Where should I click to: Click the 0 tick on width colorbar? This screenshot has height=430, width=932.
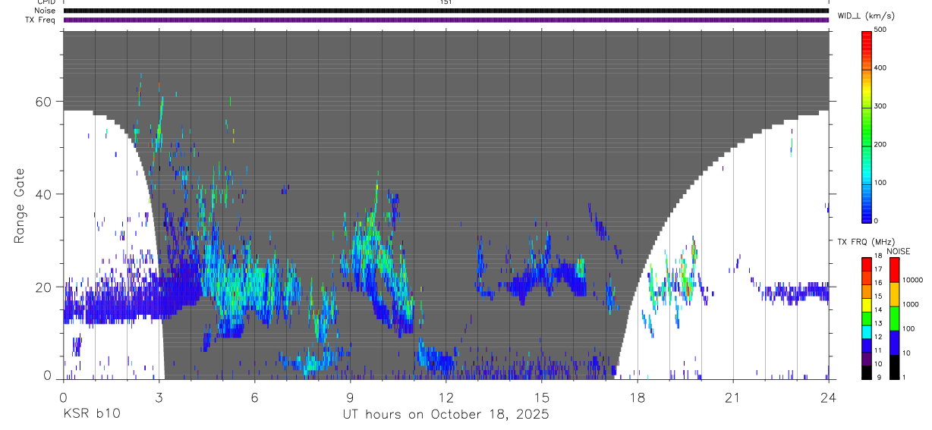click(876, 221)
